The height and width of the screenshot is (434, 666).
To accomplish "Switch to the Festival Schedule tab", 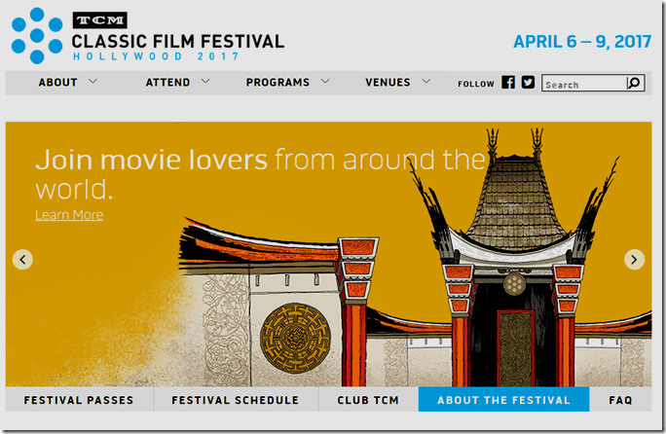I will pyautogui.click(x=235, y=400).
